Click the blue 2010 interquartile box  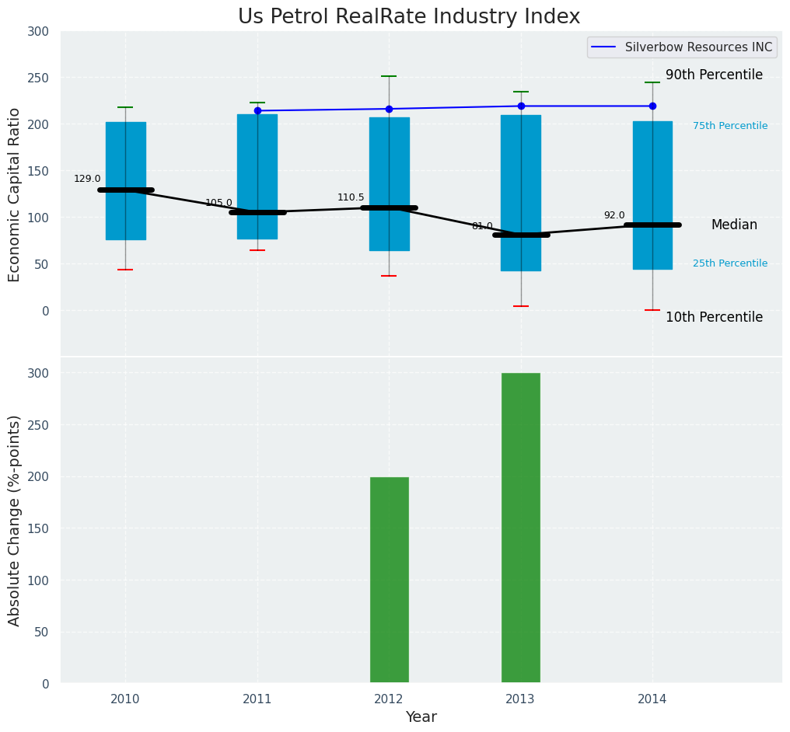(126, 181)
